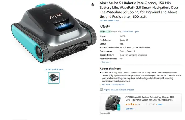Visit the AIPER Store link
185x120 pixels.
pyautogui.click(x=109, y=21)
